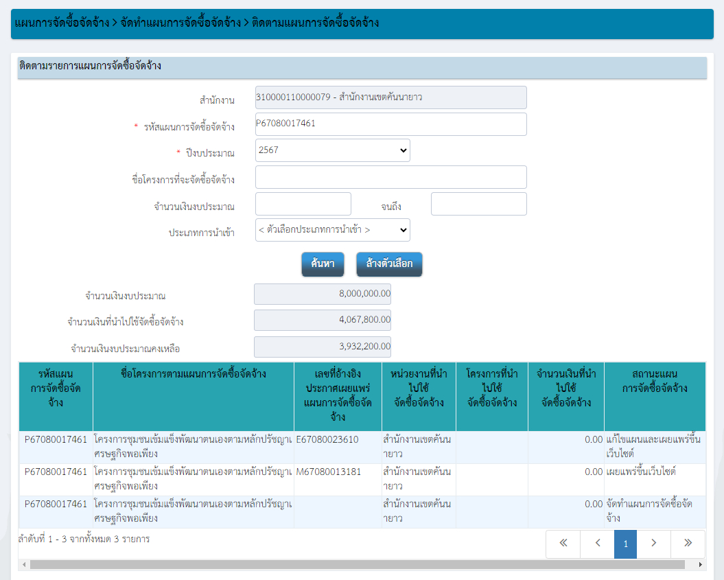
Task: Go to last page of results
Action: [x=688, y=544]
